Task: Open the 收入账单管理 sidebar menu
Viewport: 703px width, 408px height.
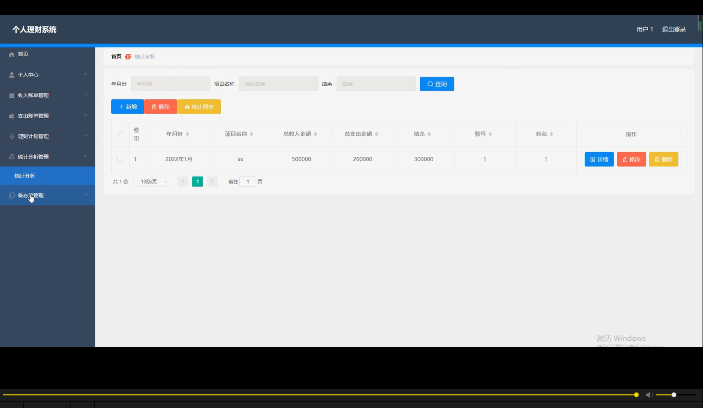Action: [47, 95]
